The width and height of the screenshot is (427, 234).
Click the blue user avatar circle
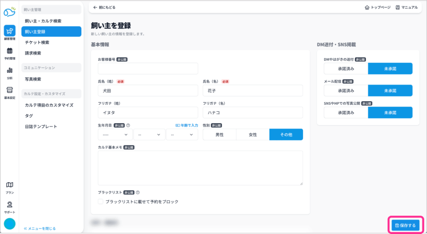coord(10,224)
